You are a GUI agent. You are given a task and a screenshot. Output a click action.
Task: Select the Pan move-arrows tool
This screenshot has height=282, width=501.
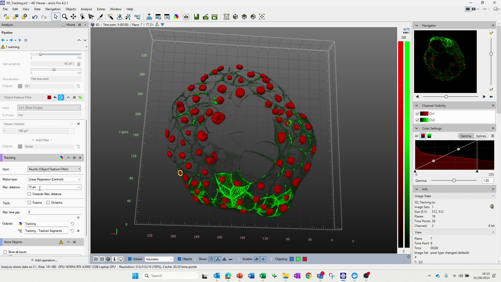pyautogui.click(x=73, y=17)
